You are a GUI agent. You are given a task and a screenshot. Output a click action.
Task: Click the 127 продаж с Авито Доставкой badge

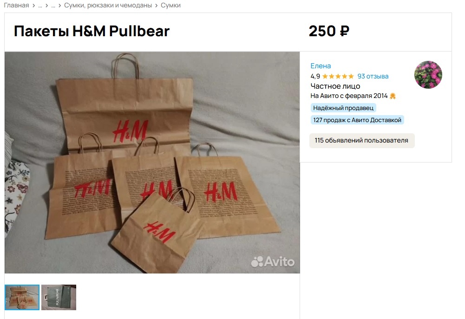pos(357,120)
